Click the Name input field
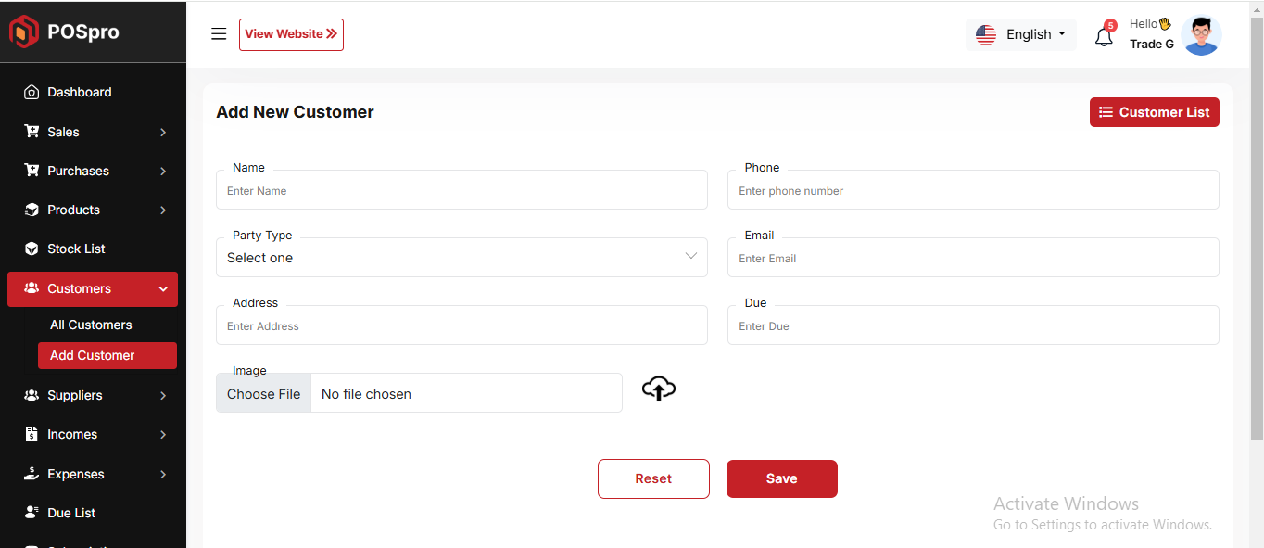The width and height of the screenshot is (1264, 548). click(461, 191)
